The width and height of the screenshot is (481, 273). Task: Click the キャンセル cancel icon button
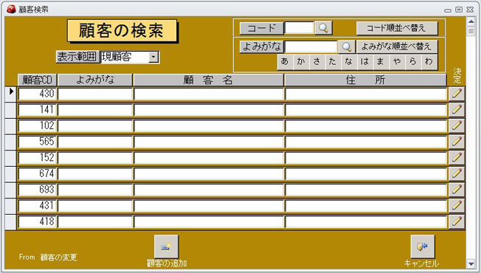(x=423, y=246)
